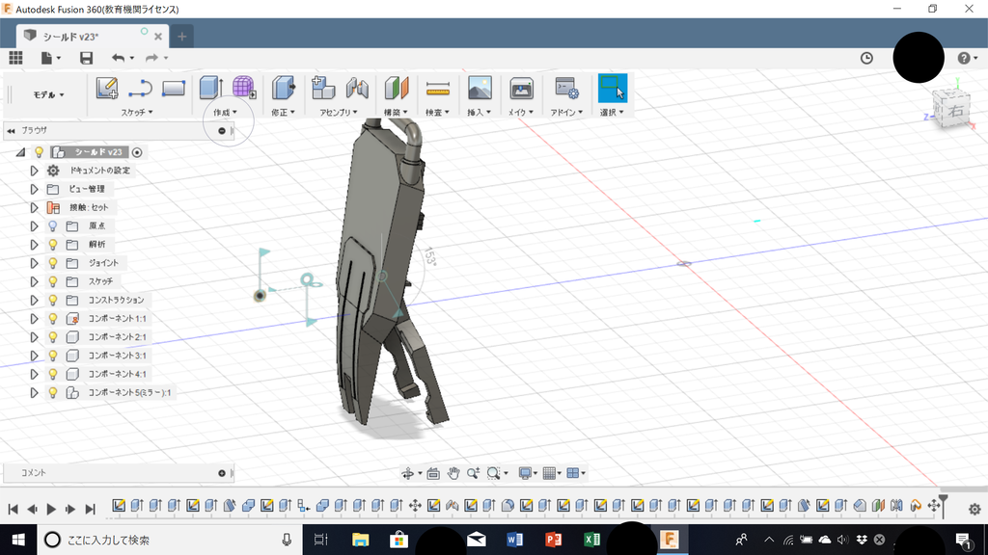Toggle visibility of 原点 folder
Viewport: 988px width, 555px height.
click(x=53, y=225)
